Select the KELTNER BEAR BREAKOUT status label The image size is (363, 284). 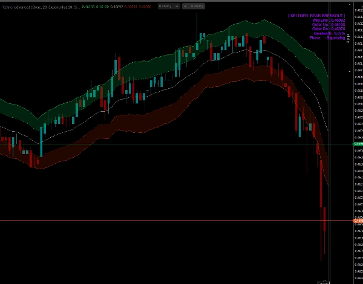pyautogui.click(x=316, y=15)
